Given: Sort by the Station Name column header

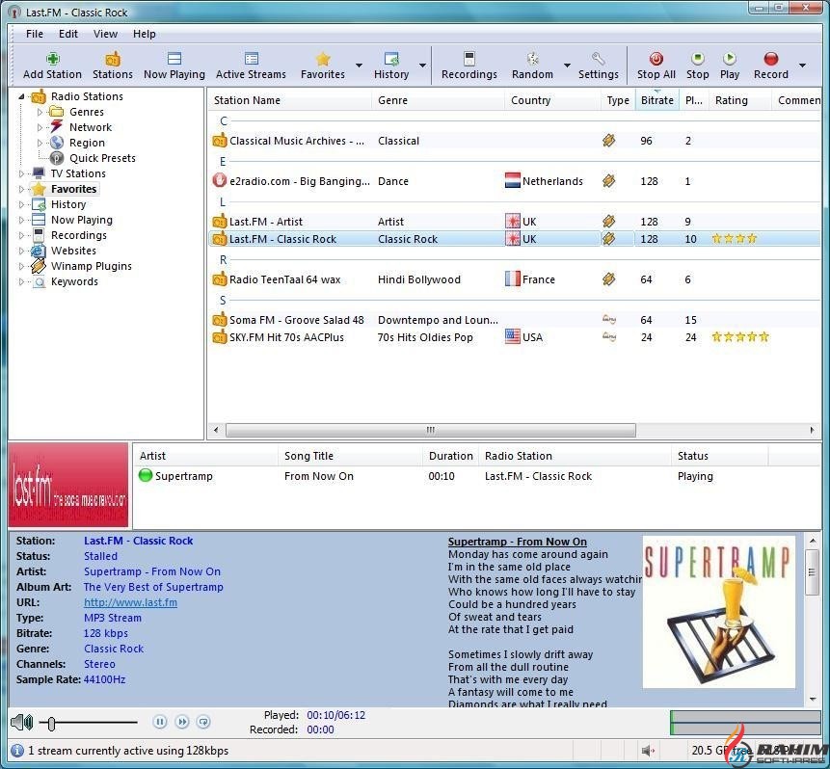Looking at the screenshot, I should (x=289, y=100).
